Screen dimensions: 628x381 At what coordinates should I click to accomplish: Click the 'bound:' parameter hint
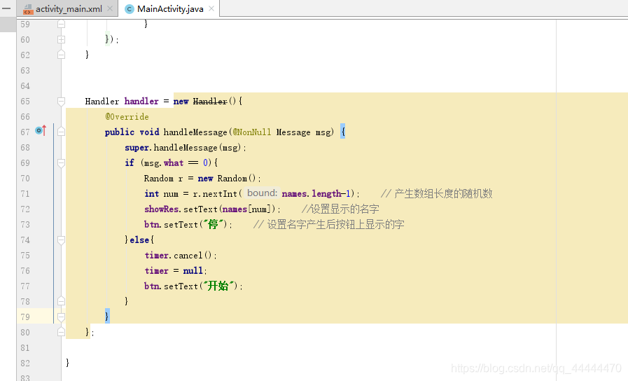pyautogui.click(x=262, y=193)
